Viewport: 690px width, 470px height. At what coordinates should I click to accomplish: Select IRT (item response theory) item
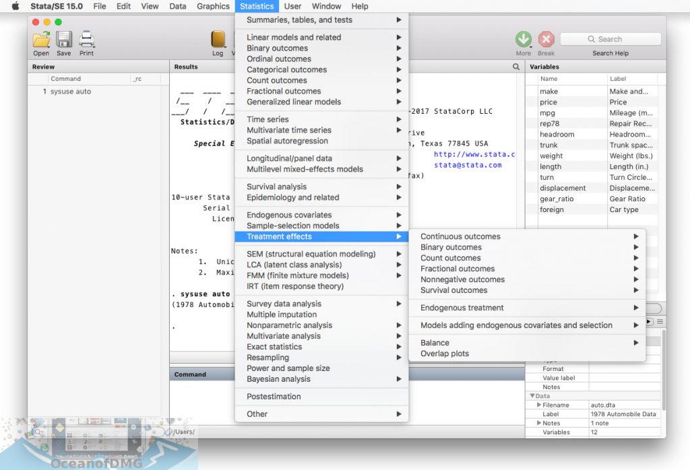click(321, 286)
